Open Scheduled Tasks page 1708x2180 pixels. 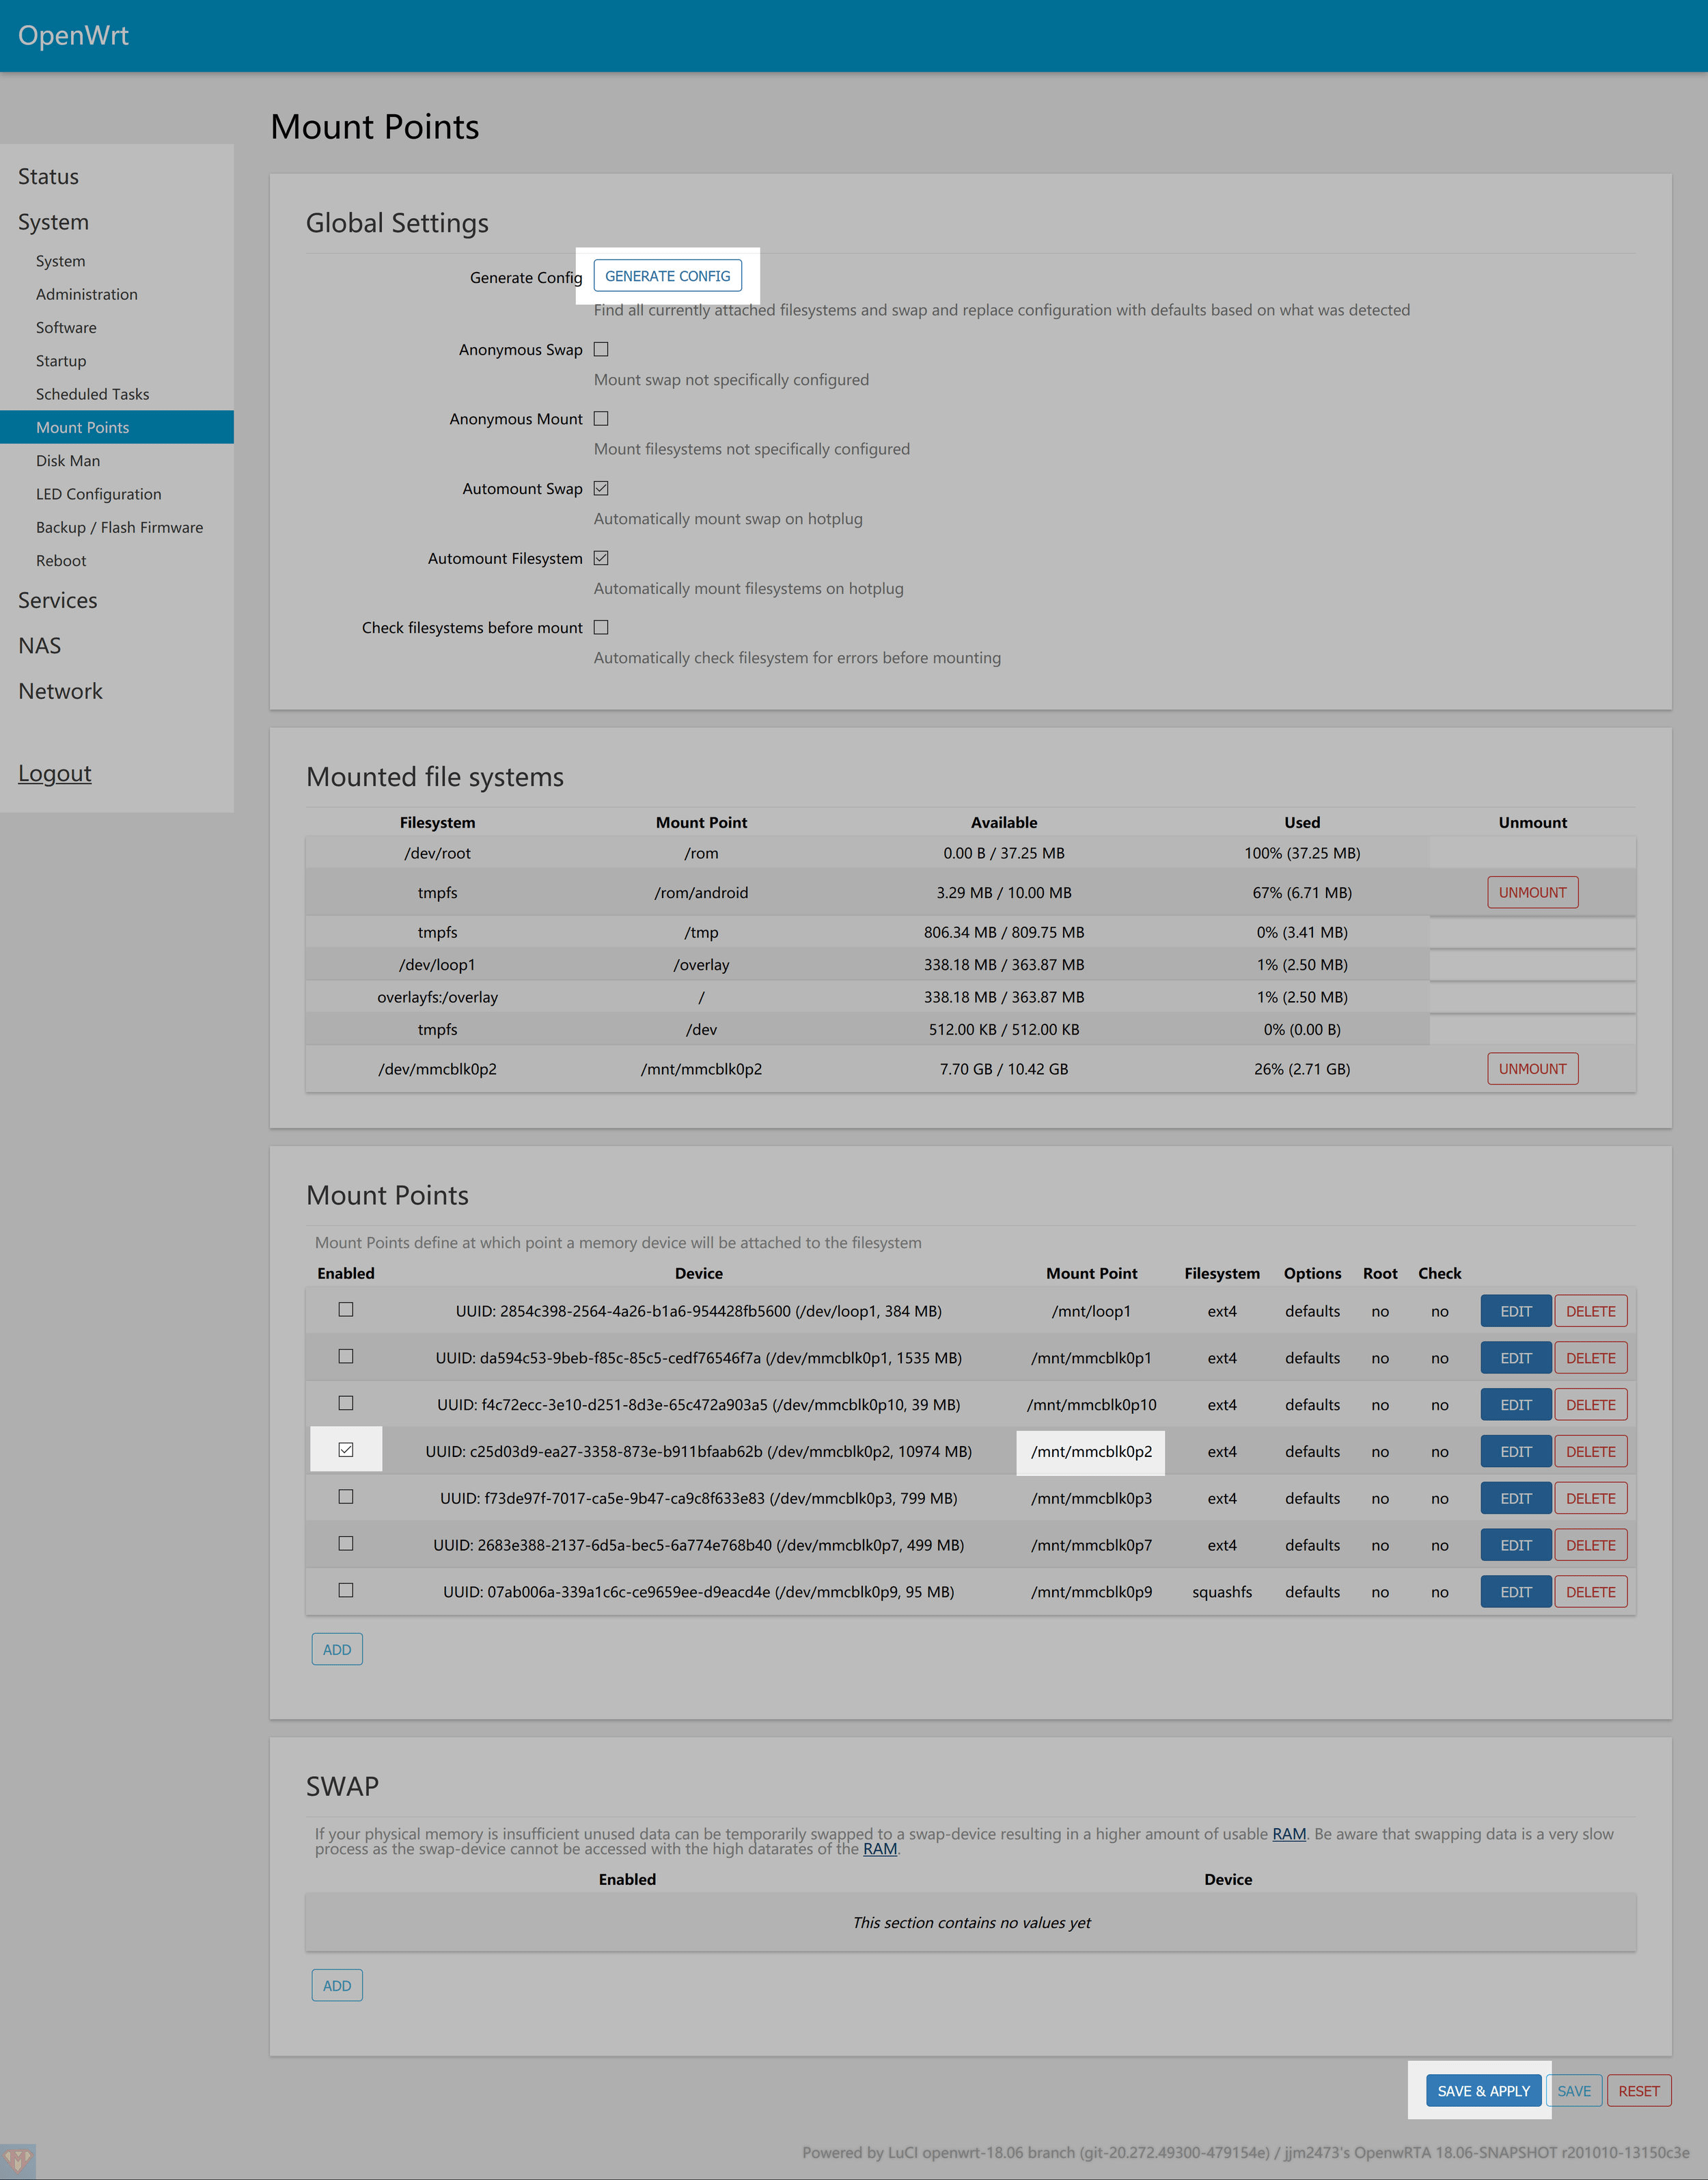click(x=93, y=394)
